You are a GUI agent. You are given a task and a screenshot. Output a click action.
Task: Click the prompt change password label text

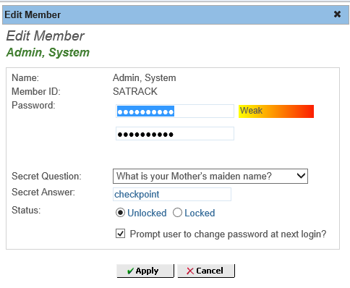point(228,234)
